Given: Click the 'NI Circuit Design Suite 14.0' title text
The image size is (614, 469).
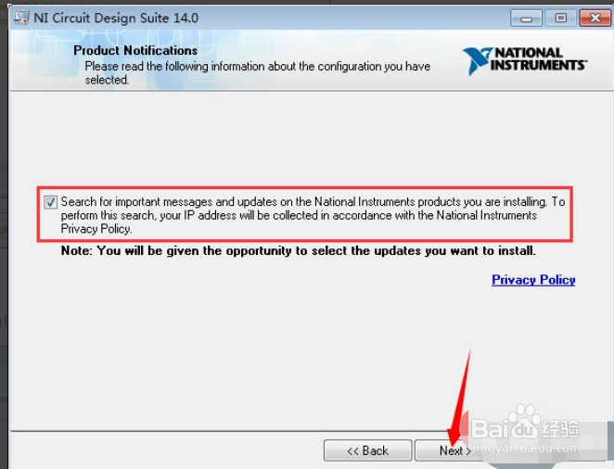Looking at the screenshot, I should pyautogui.click(x=116, y=18).
